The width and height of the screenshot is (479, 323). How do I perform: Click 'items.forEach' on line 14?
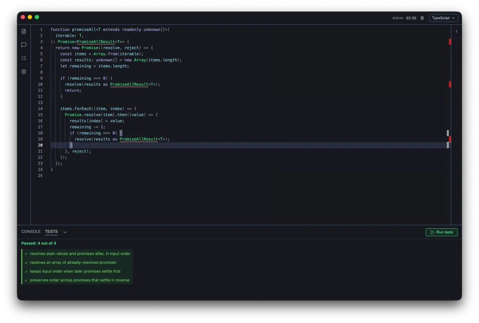point(76,109)
